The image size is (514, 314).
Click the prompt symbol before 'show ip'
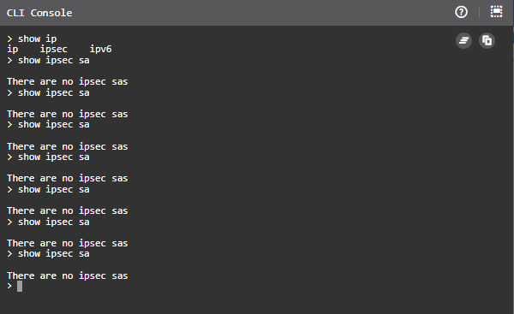tap(9, 39)
